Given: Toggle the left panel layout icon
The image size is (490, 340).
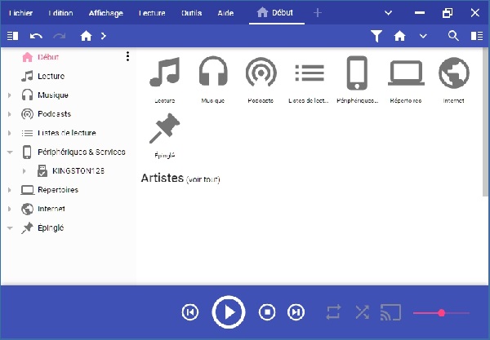Looking at the screenshot, I should point(12,36).
